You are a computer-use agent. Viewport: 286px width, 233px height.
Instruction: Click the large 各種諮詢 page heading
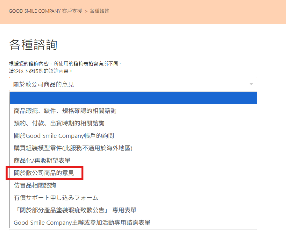tap(33, 45)
